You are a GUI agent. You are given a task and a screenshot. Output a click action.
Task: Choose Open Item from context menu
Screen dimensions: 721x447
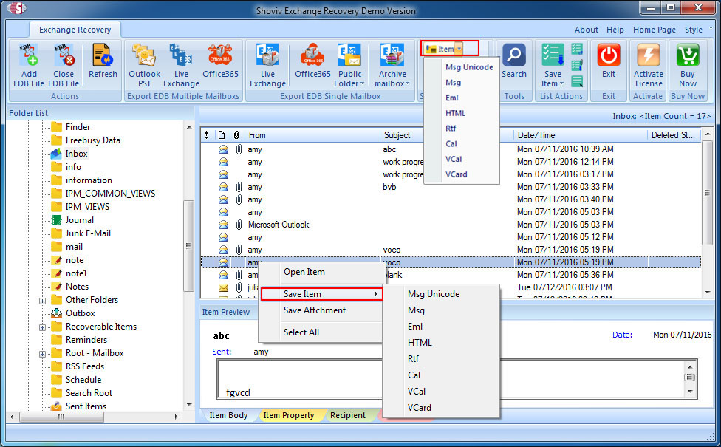pos(304,272)
